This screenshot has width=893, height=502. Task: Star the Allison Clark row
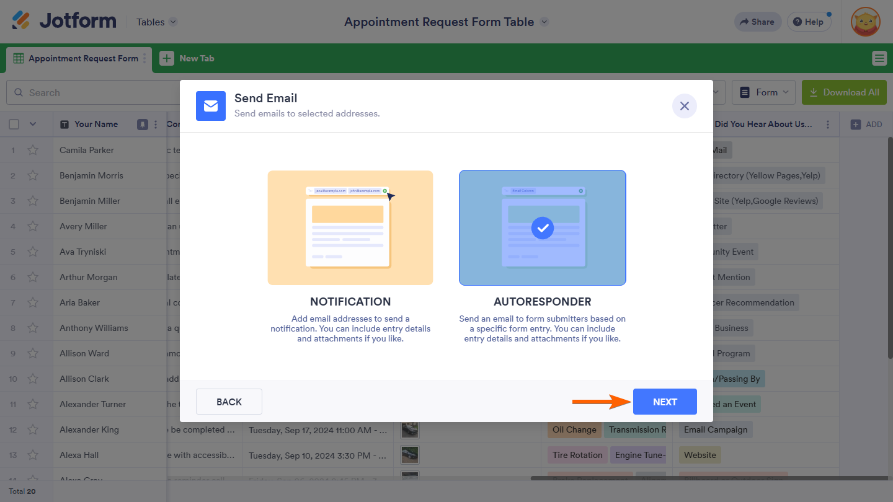click(33, 379)
